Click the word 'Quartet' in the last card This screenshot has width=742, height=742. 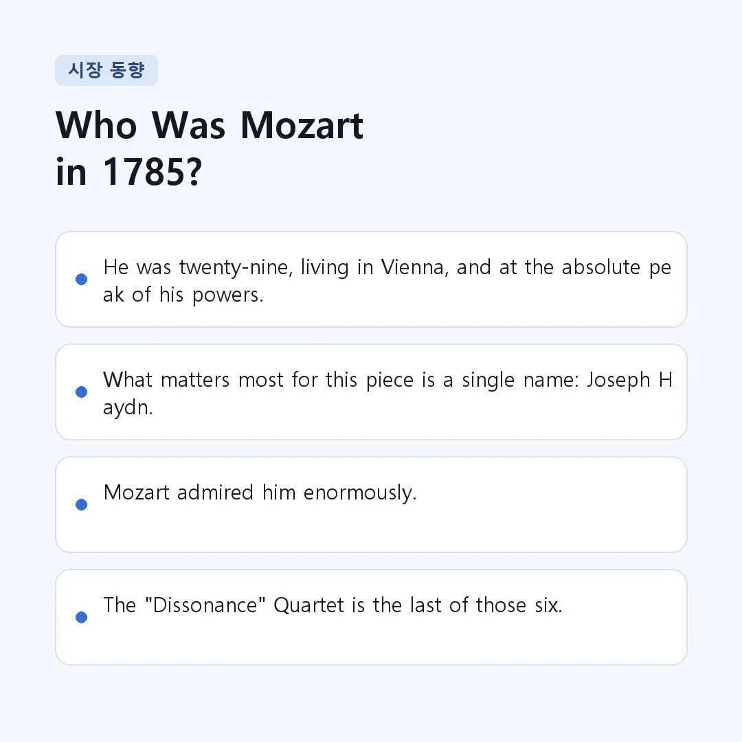pos(308,605)
